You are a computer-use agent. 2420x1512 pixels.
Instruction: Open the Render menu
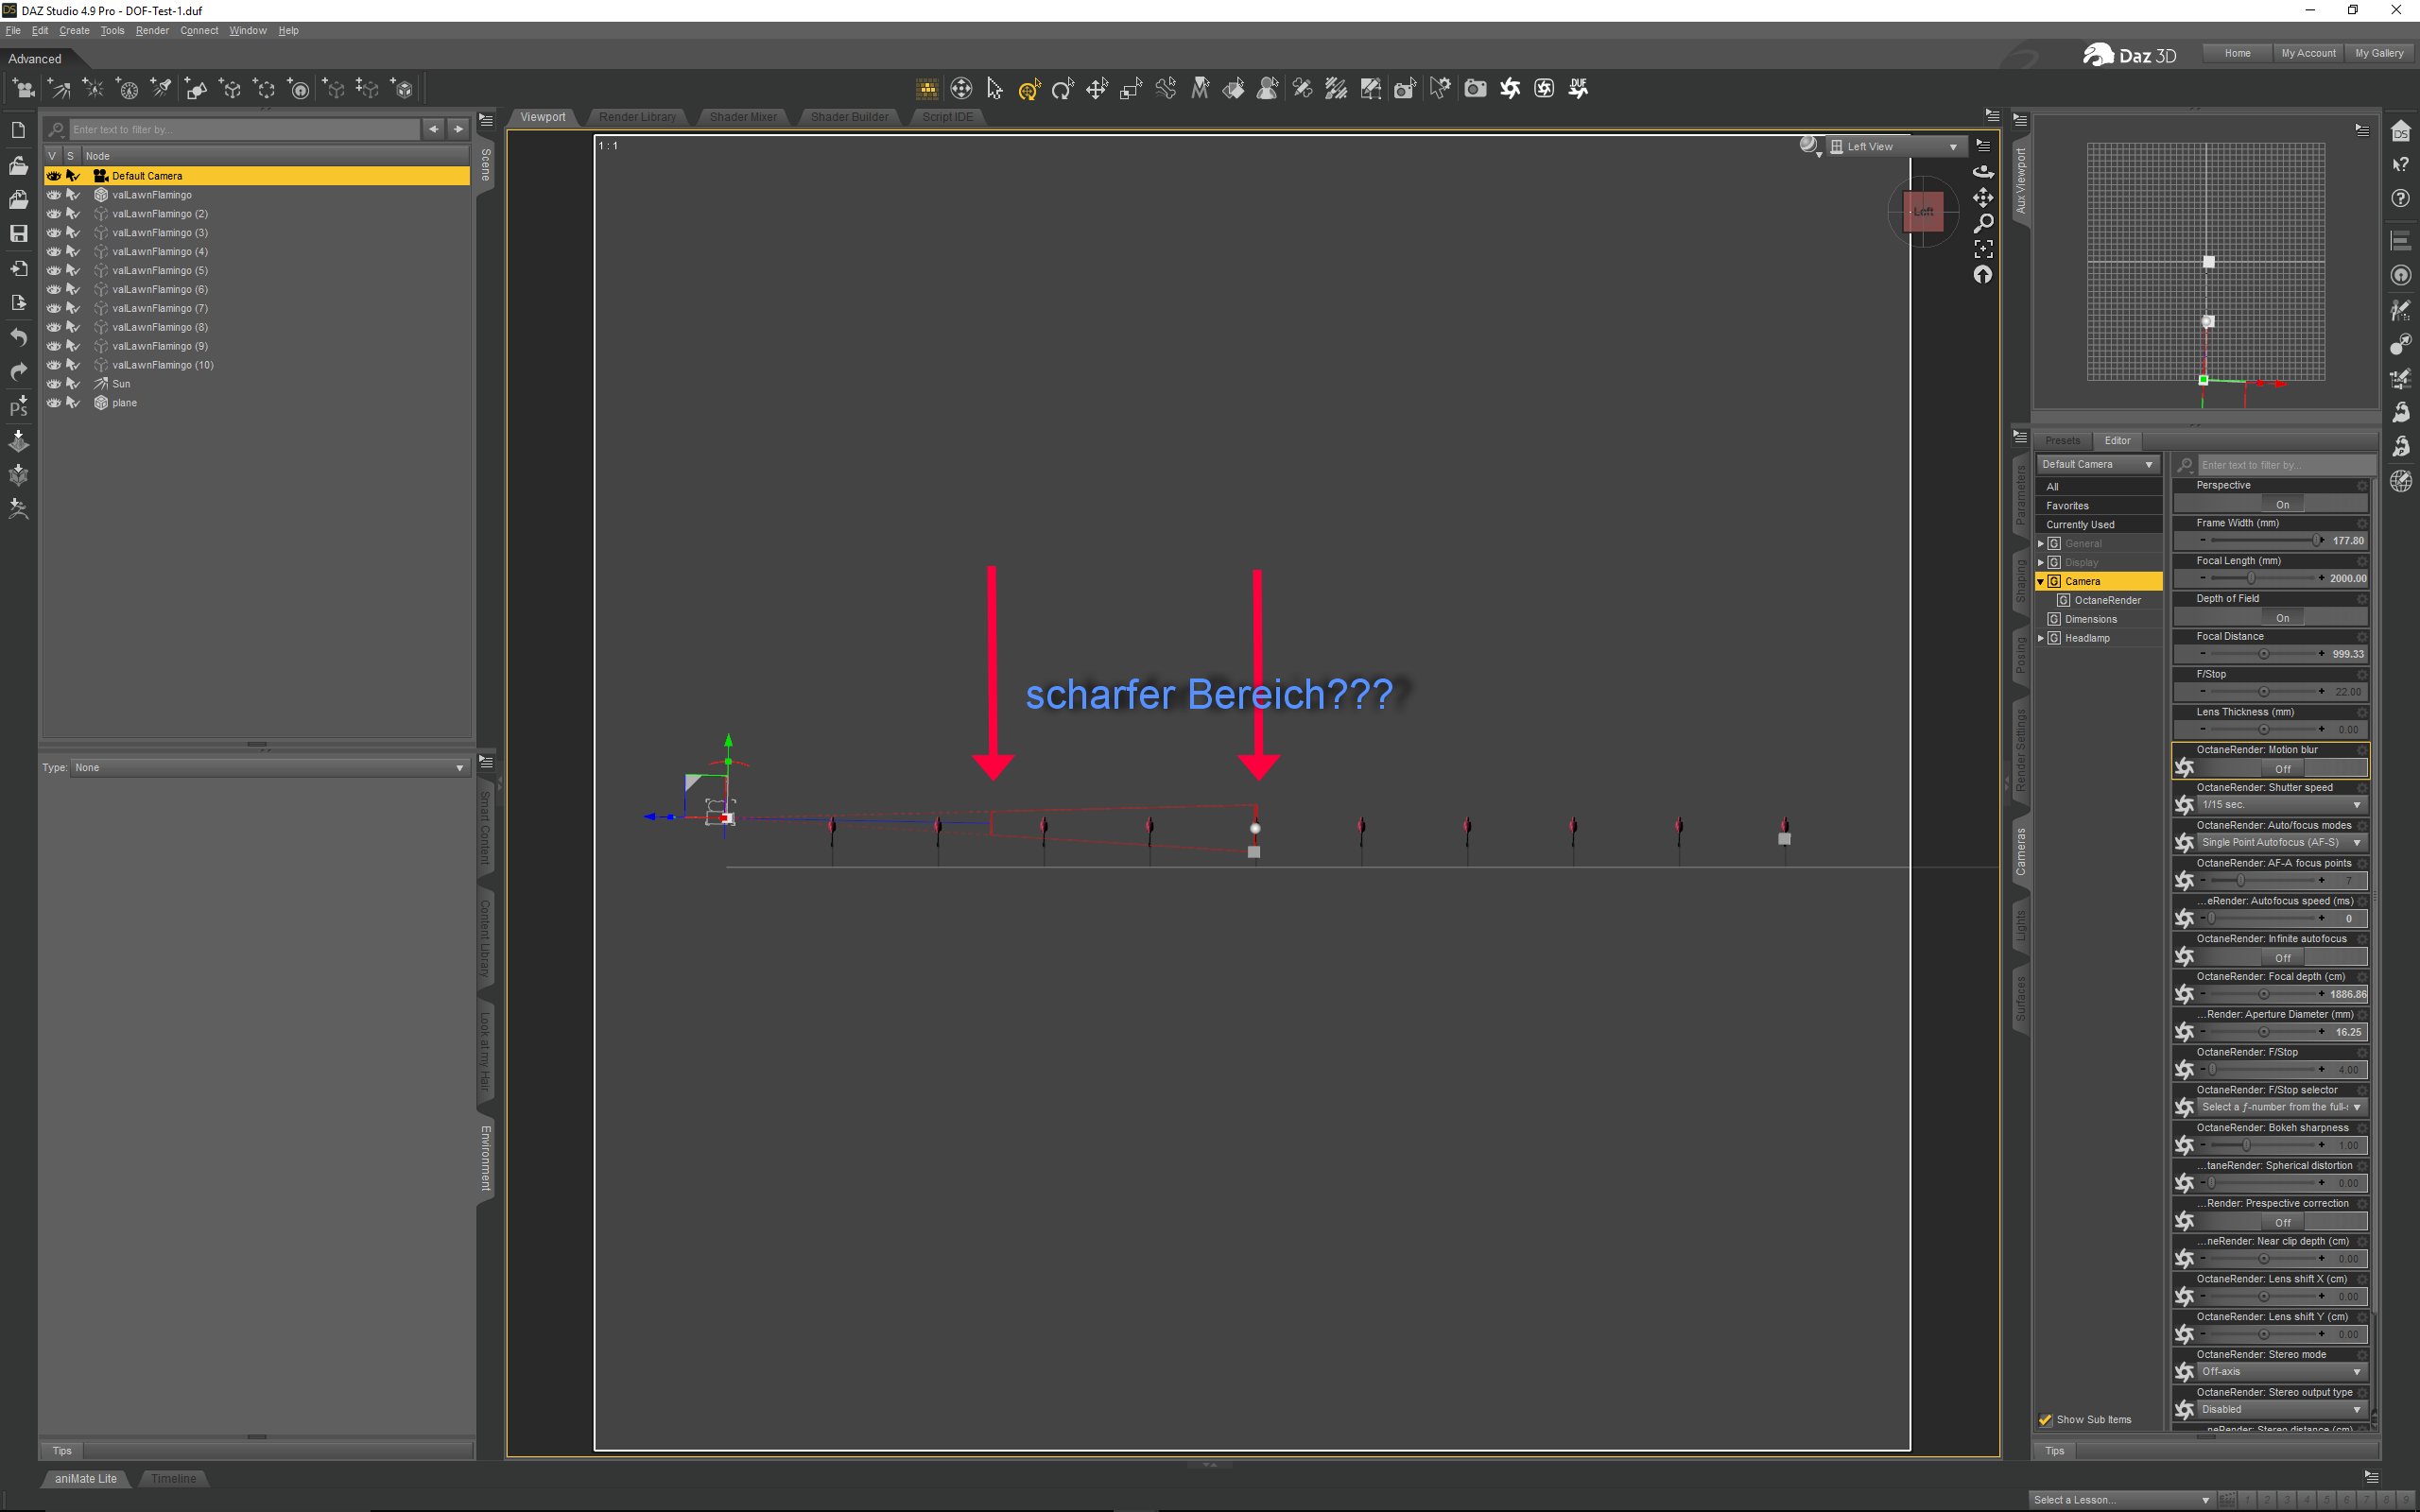152,31
